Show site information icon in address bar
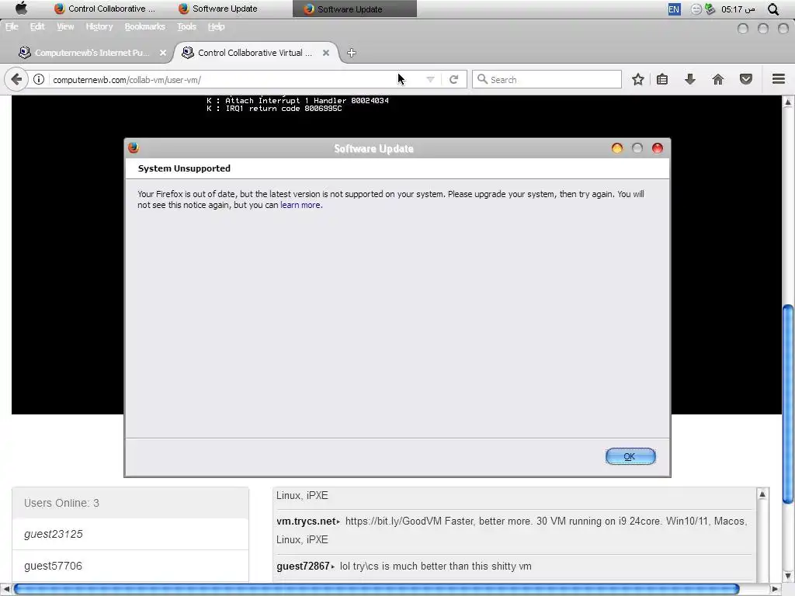This screenshot has width=795, height=596. [x=39, y=80]
